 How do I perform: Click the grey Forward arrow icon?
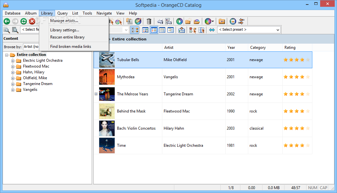click(x=15, y=21)
